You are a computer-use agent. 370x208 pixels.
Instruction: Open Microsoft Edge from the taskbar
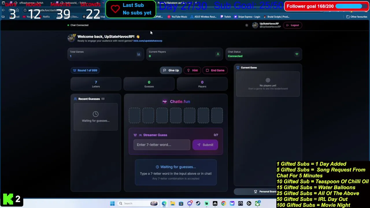pos(164,203)
